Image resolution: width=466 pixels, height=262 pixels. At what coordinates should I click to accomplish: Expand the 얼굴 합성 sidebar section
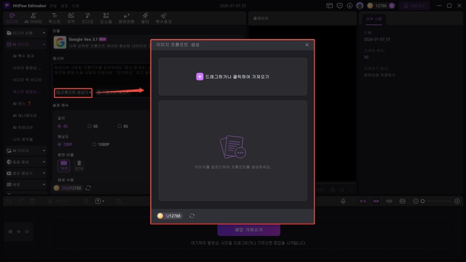[x=26, y=162]
